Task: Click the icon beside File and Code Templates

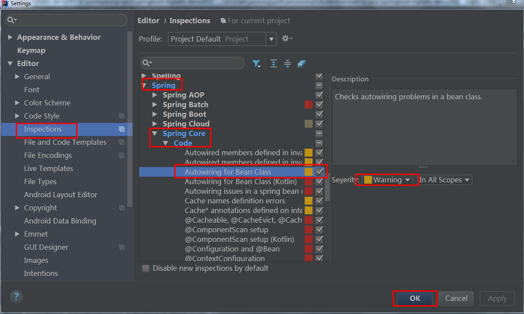Action: click(x=122, y=142)
